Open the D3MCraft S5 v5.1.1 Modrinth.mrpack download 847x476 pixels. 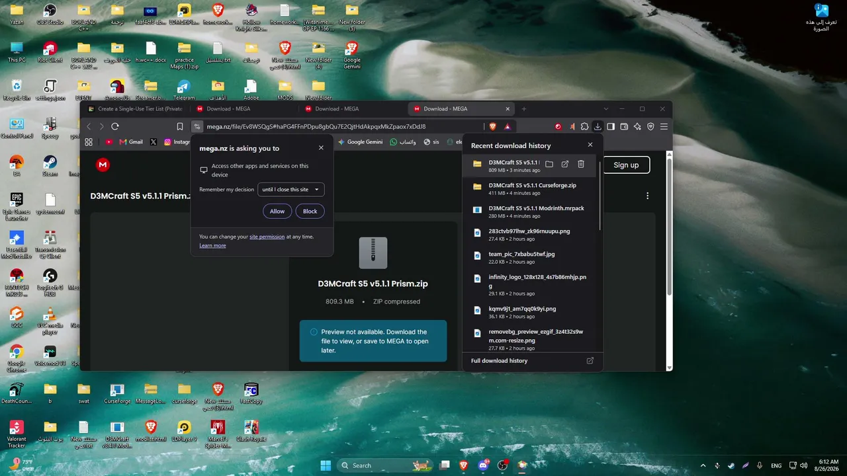pos(532,212)
